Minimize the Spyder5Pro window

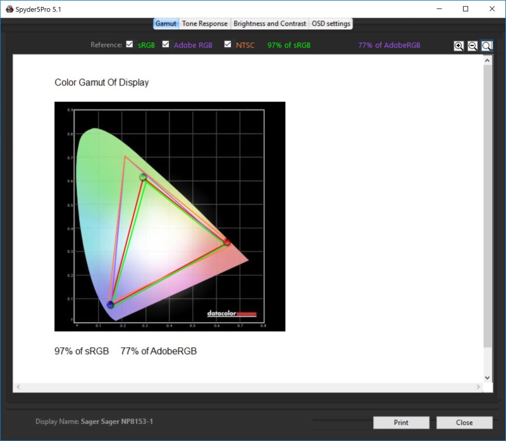tap(439, 9)
